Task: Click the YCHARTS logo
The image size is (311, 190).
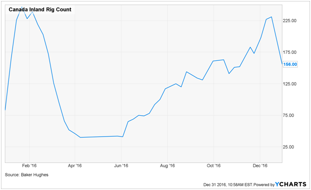Action: 291,184
